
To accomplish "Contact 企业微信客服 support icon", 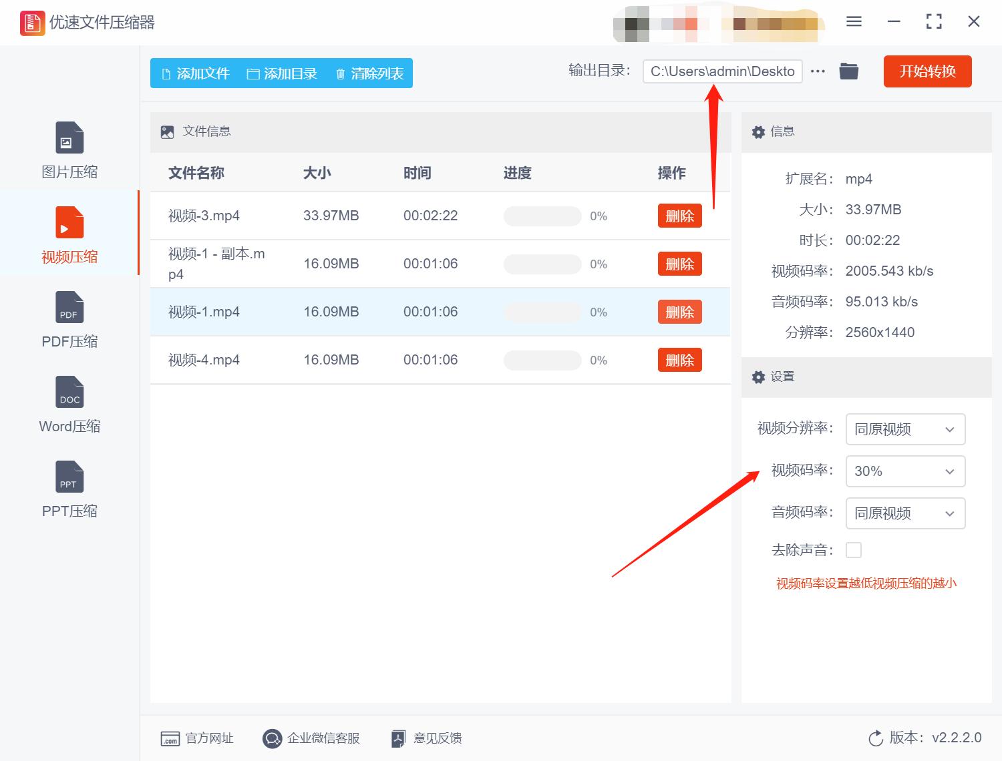I will 272,738.
